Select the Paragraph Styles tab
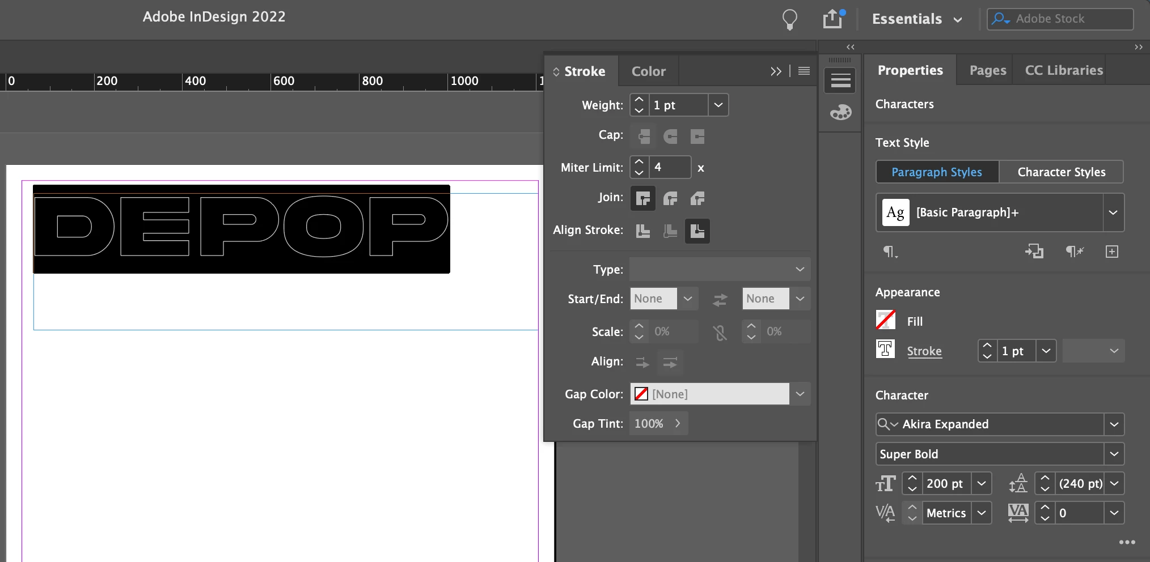 (x=937, y=172)
